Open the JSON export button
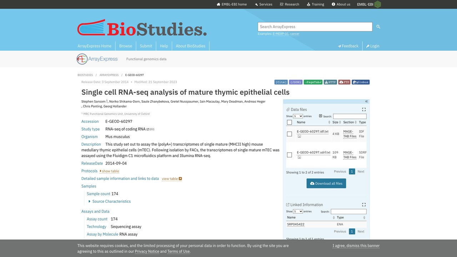This screenshot has width=457, height=257. pos(296,82)
